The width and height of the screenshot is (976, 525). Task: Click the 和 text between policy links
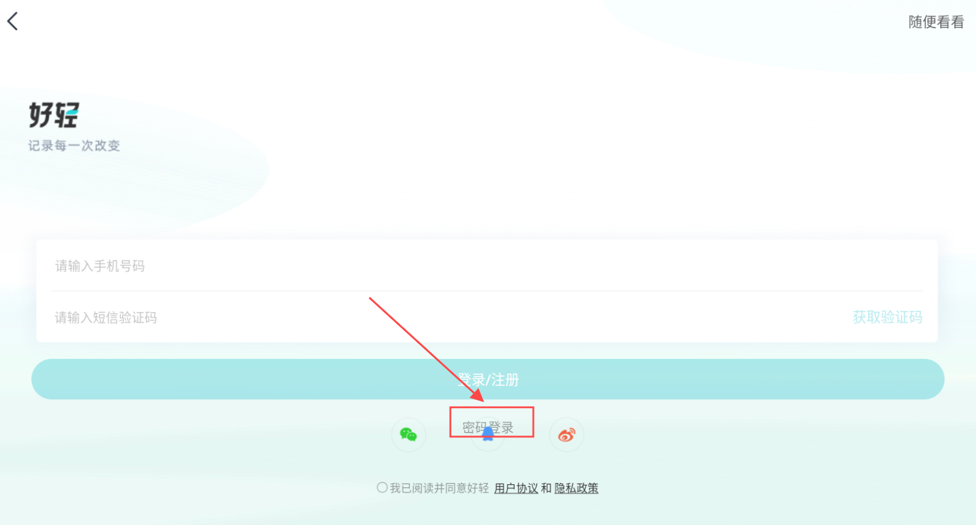[546, 488]
